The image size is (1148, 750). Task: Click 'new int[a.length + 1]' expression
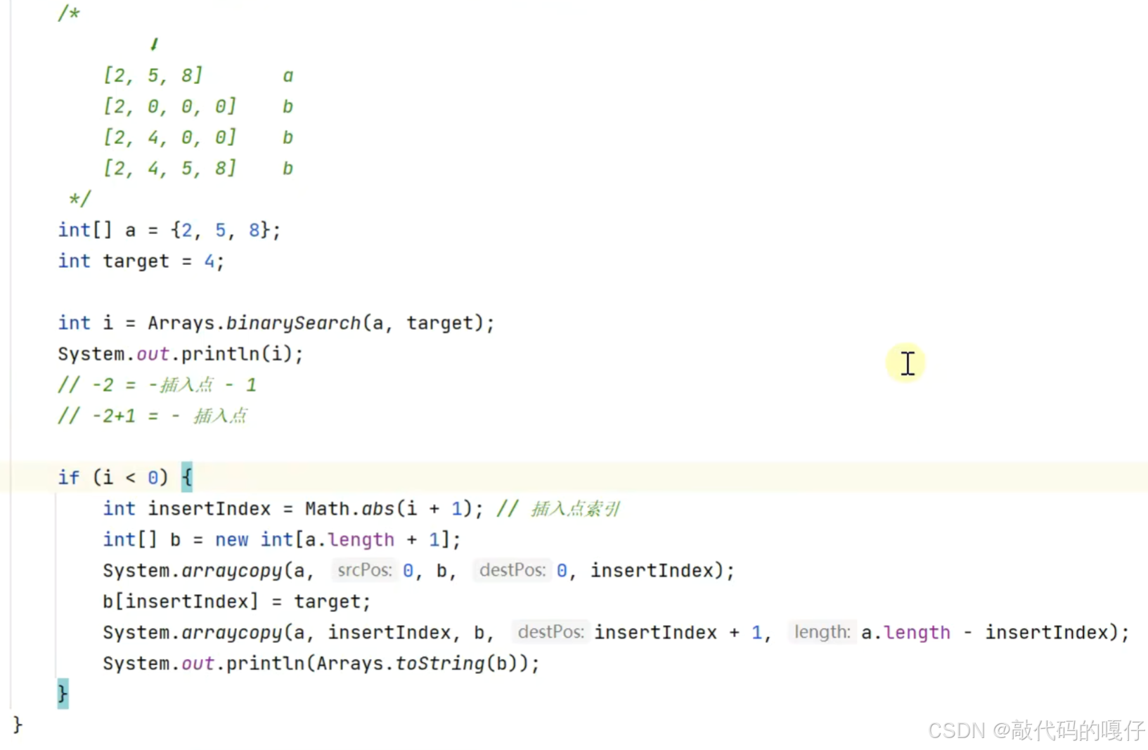click(x=332, y=539)
